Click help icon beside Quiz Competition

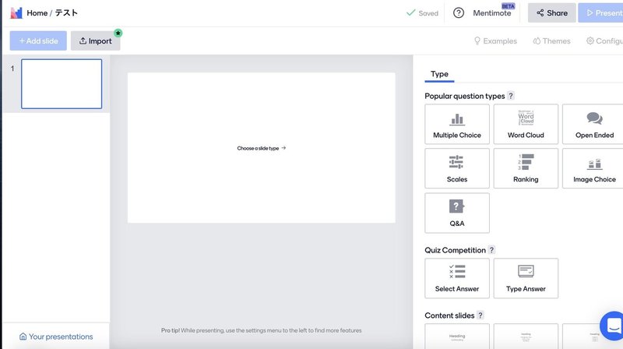[x=491, y=250]
